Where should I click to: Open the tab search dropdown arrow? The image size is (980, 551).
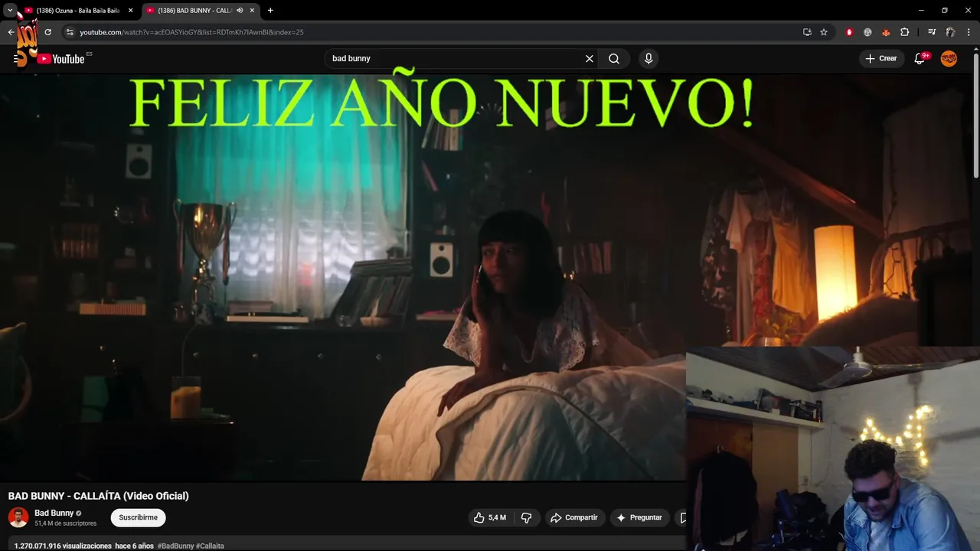(x=10, y=10)
